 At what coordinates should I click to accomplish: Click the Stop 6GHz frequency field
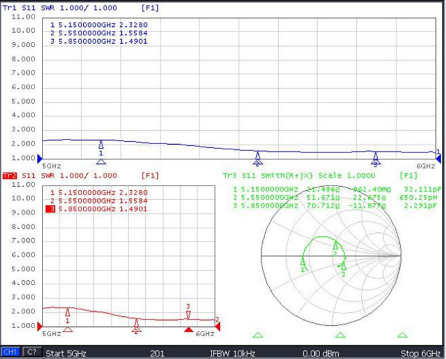tap(420, 353)
